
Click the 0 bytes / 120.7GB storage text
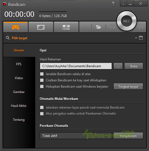point(53,16)
